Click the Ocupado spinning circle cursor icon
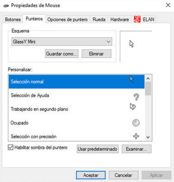Viewport: 174px width, 182px height. (136, 123)
